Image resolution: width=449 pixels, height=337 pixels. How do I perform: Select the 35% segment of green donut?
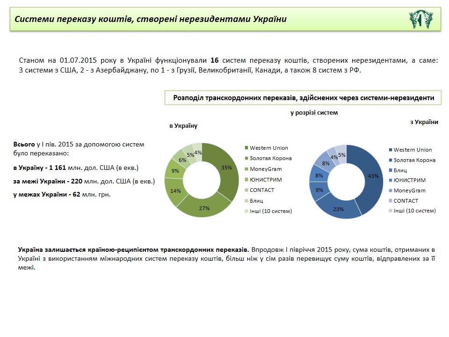[227, 172]
